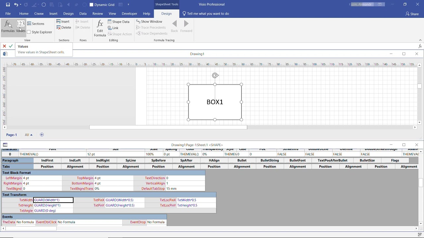Click the Drawing1 window Visio document icon

coord(5,54)
